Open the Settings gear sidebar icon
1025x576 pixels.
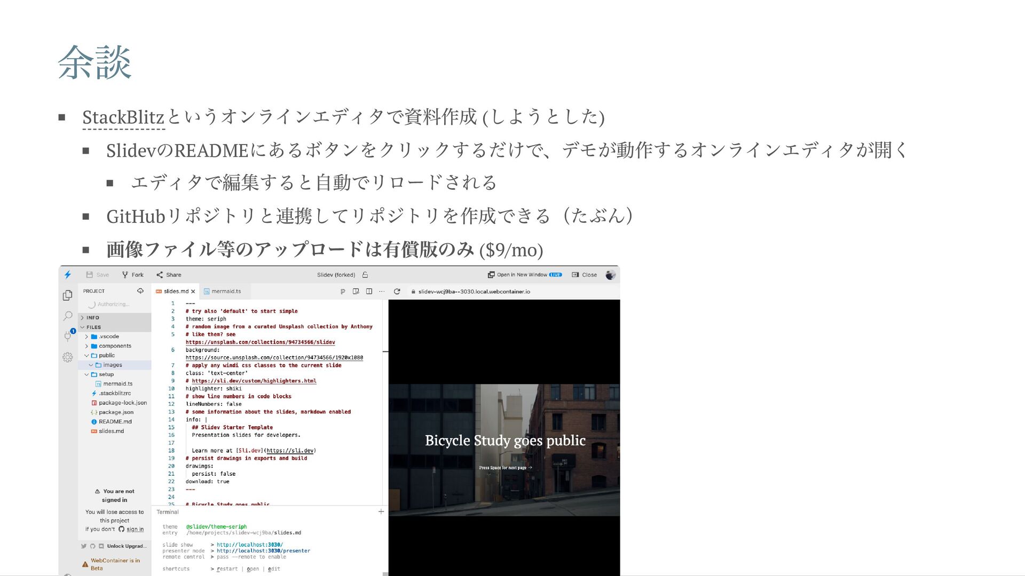(68, 357)
